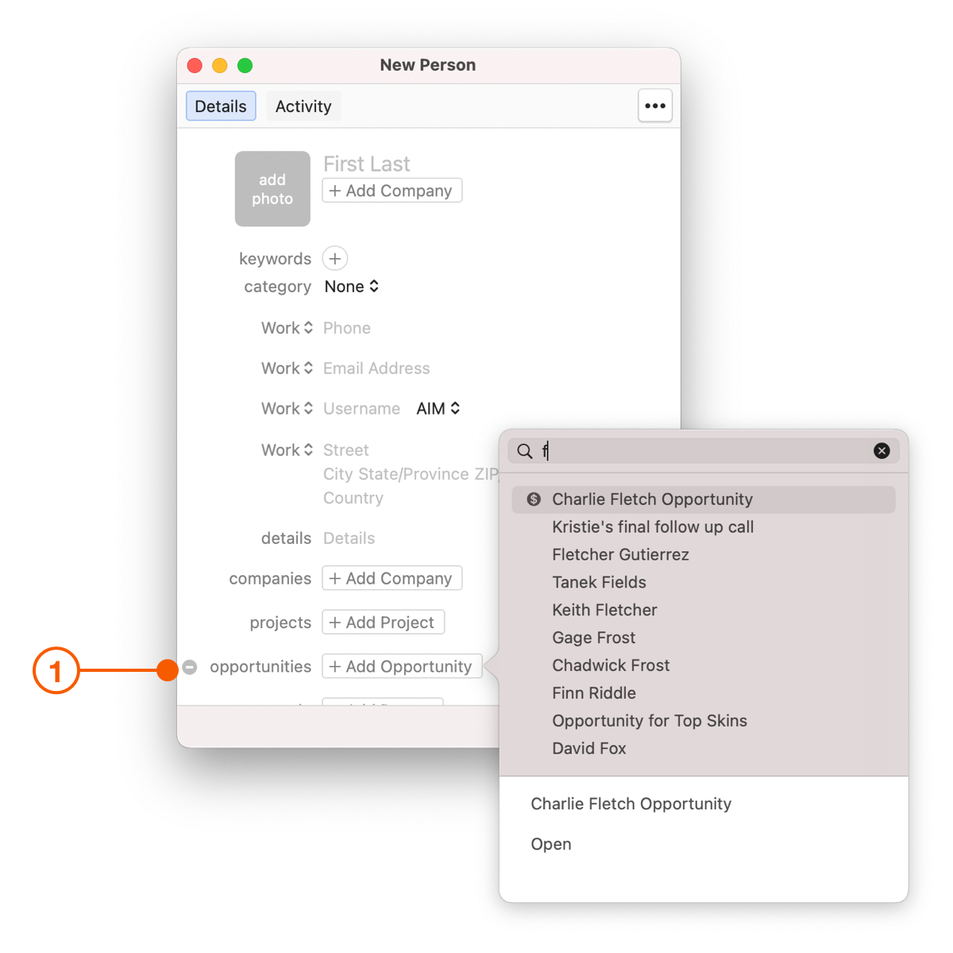Viewport: 953px width, 953px height.
Task: Click the dollar icon beside Charlie Fletch Opportunity
Action: point(534,500)
